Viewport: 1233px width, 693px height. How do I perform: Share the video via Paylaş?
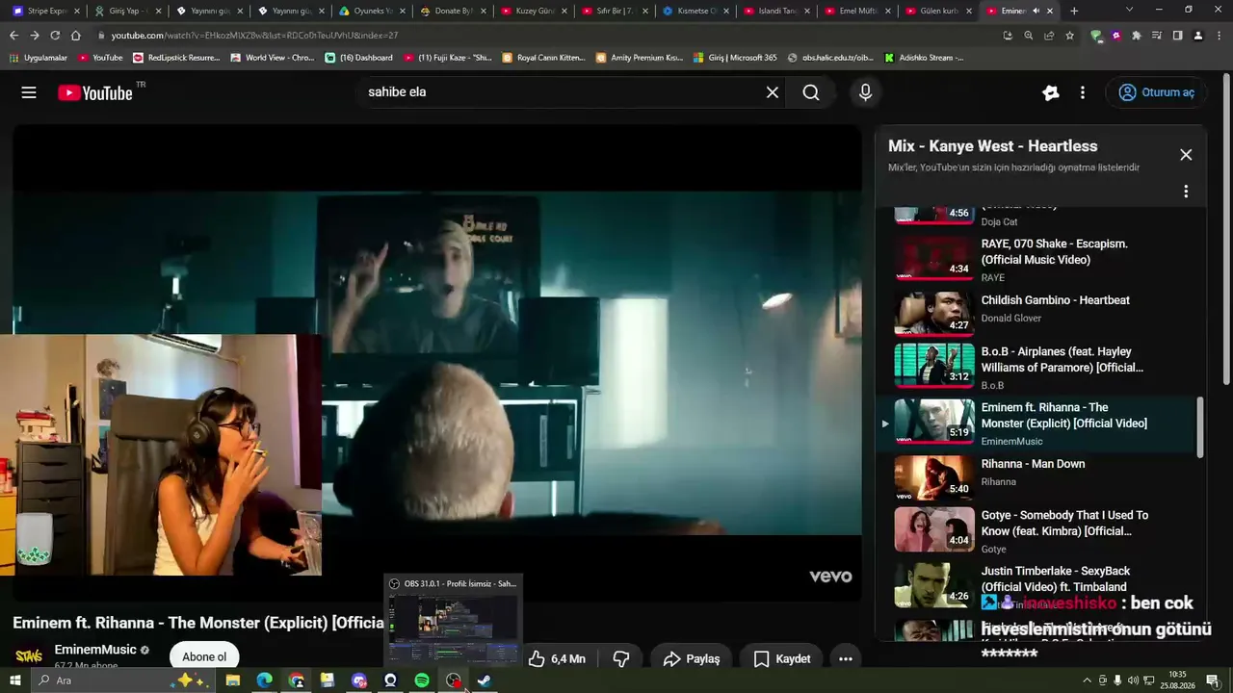[692, 659]
